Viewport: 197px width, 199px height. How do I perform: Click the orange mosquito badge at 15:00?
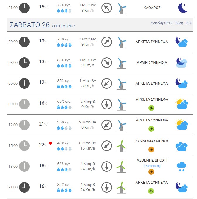click(151, 150)
